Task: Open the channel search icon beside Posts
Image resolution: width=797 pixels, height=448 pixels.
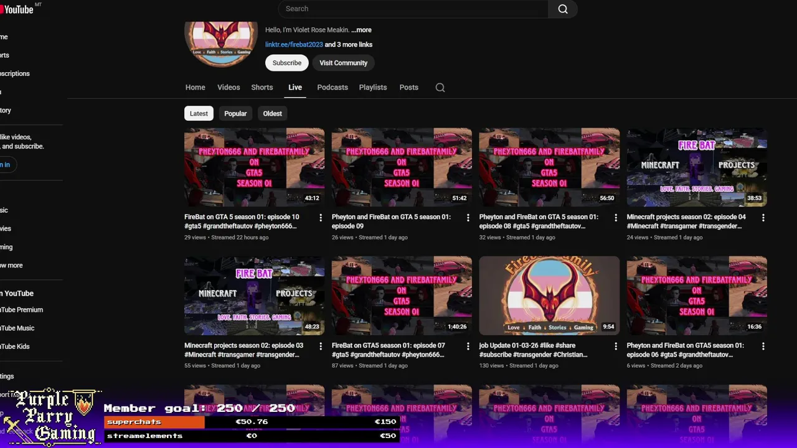Action: 440,88
